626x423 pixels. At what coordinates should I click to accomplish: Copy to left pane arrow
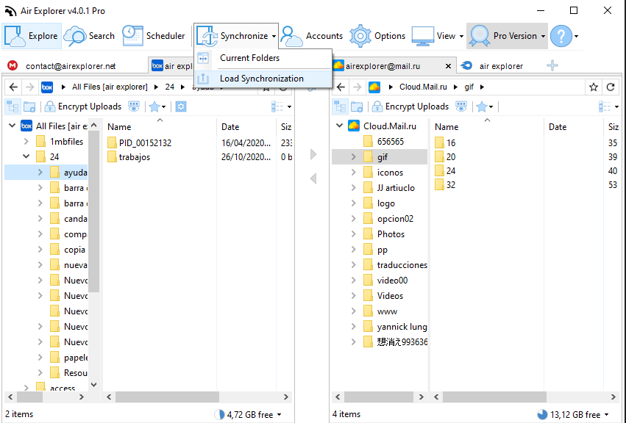pyautogui.click(x=313, y=178)
